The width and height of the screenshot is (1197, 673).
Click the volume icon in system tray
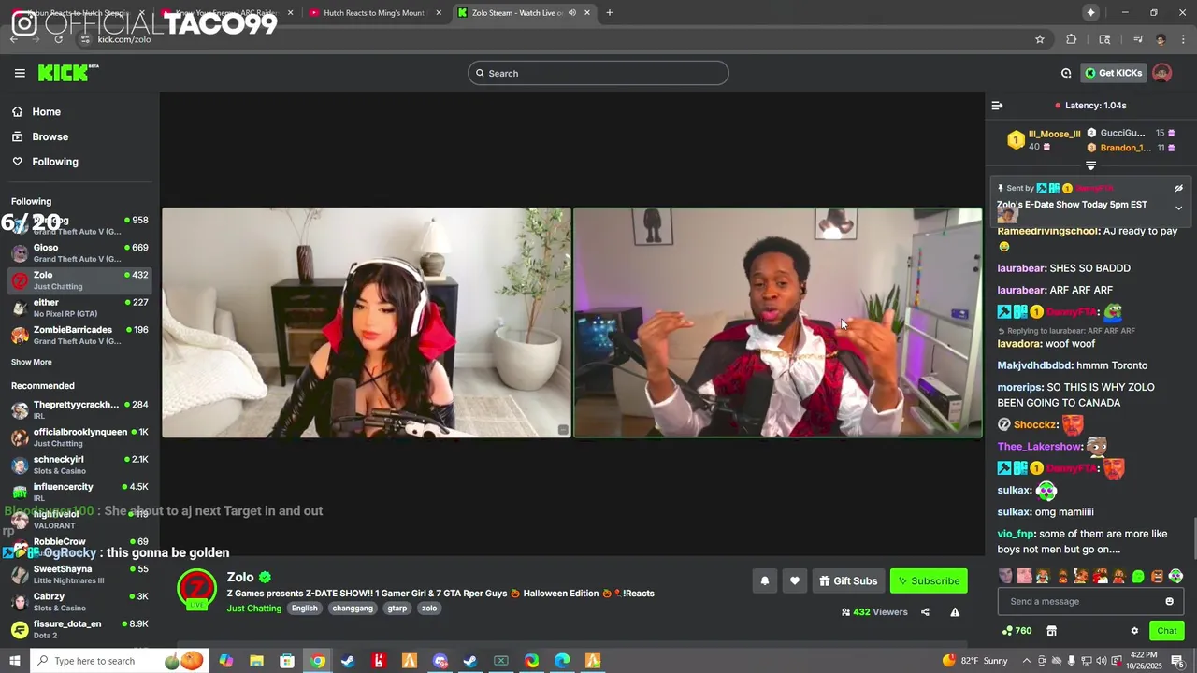1101,661
